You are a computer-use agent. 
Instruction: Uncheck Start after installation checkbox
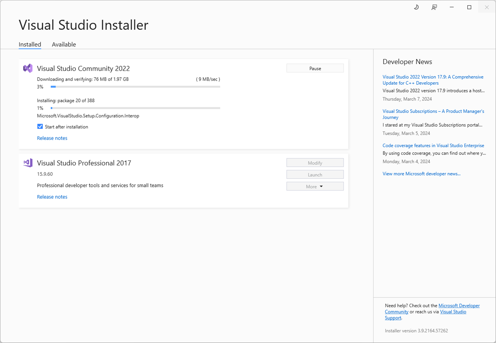point(40,127)
